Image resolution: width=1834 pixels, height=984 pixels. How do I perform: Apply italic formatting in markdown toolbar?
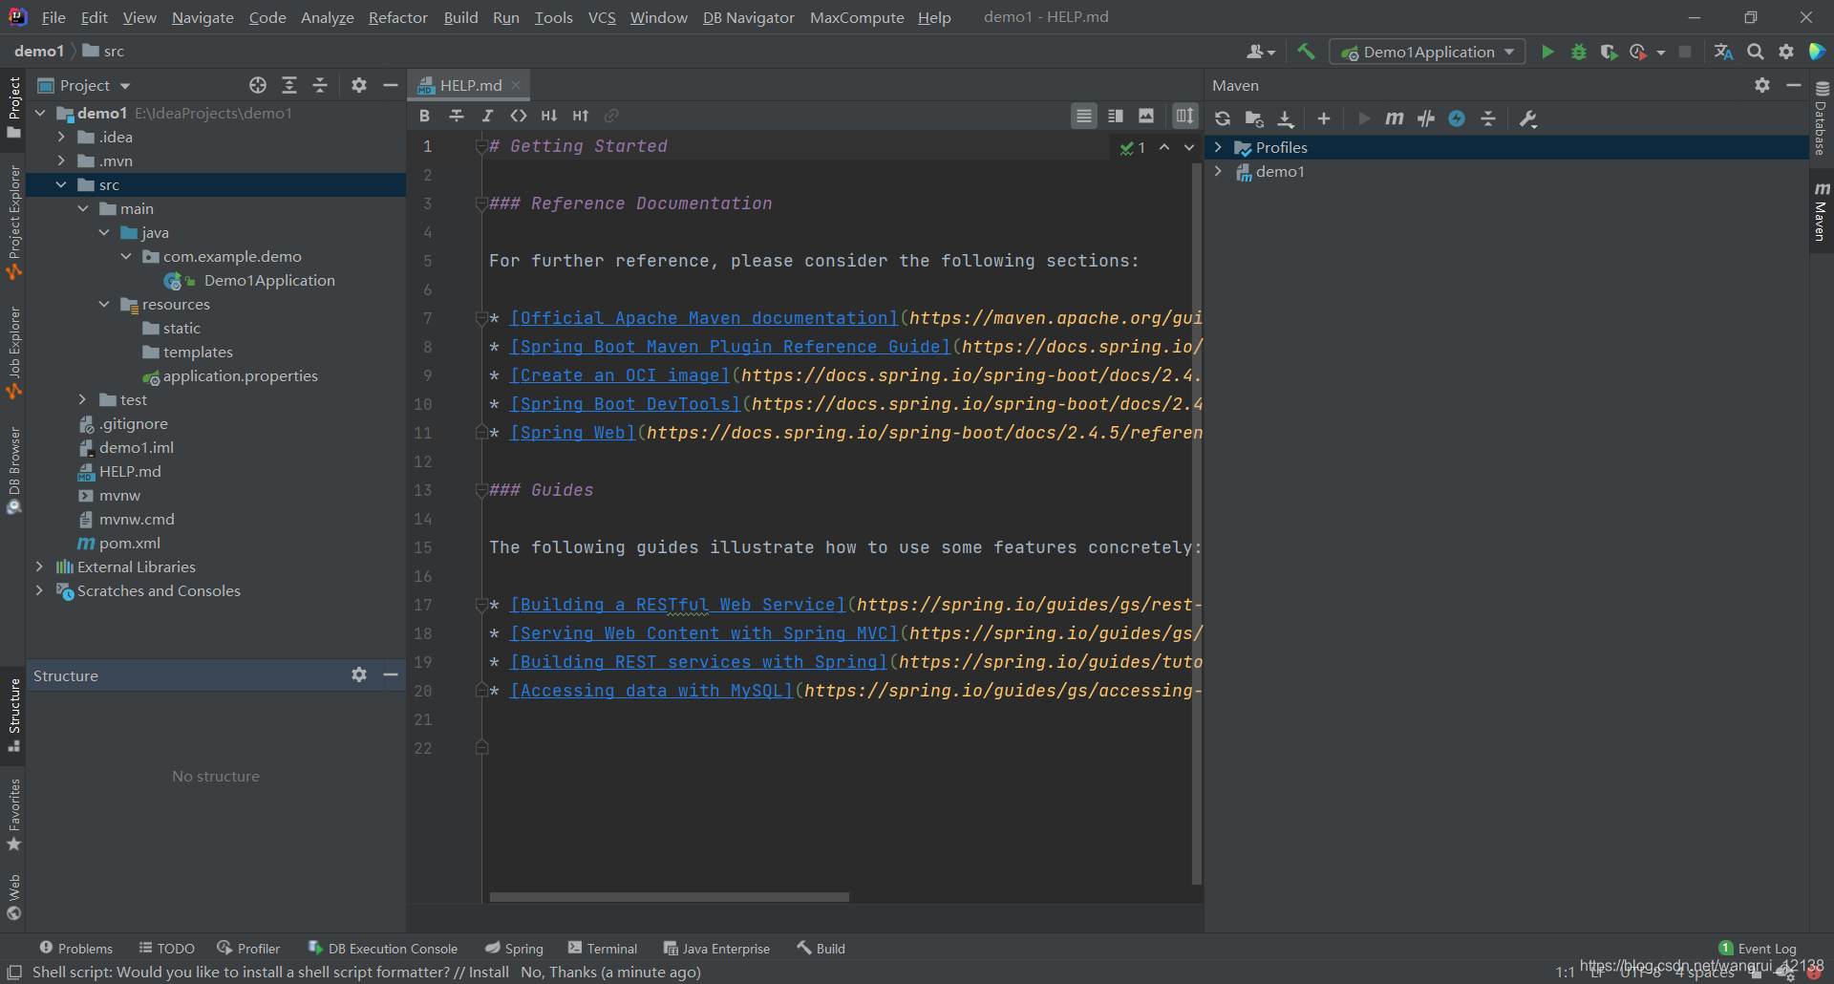[x=487, y=116]
